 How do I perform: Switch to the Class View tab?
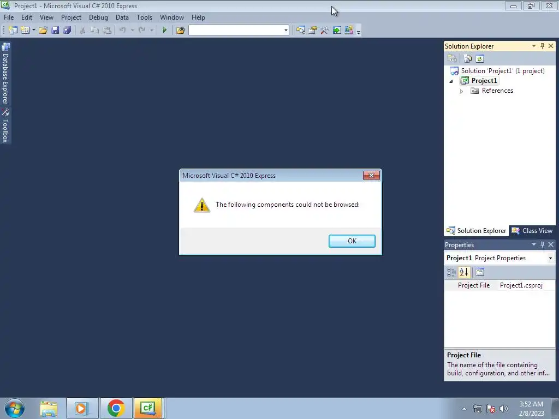(532, 231)
